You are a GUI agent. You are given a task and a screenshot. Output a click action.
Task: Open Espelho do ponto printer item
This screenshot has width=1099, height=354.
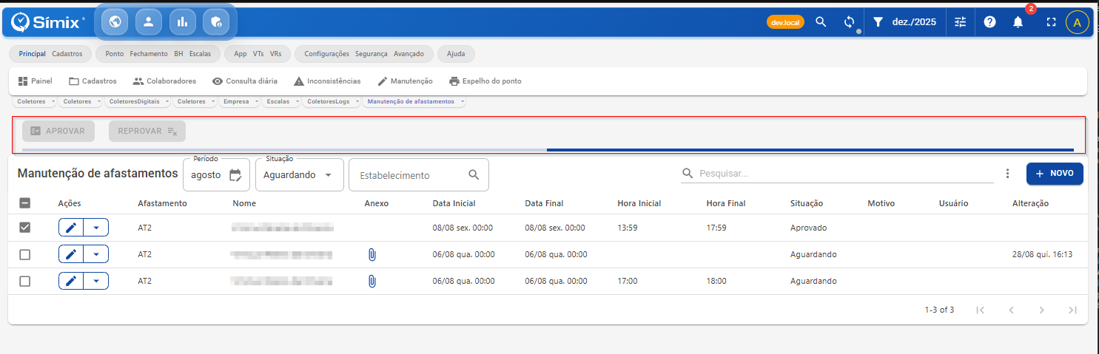point(485,81)
